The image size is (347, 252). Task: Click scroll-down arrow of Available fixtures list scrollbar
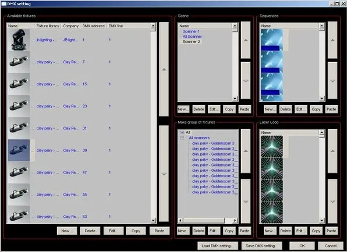click(x=153, y=221)
